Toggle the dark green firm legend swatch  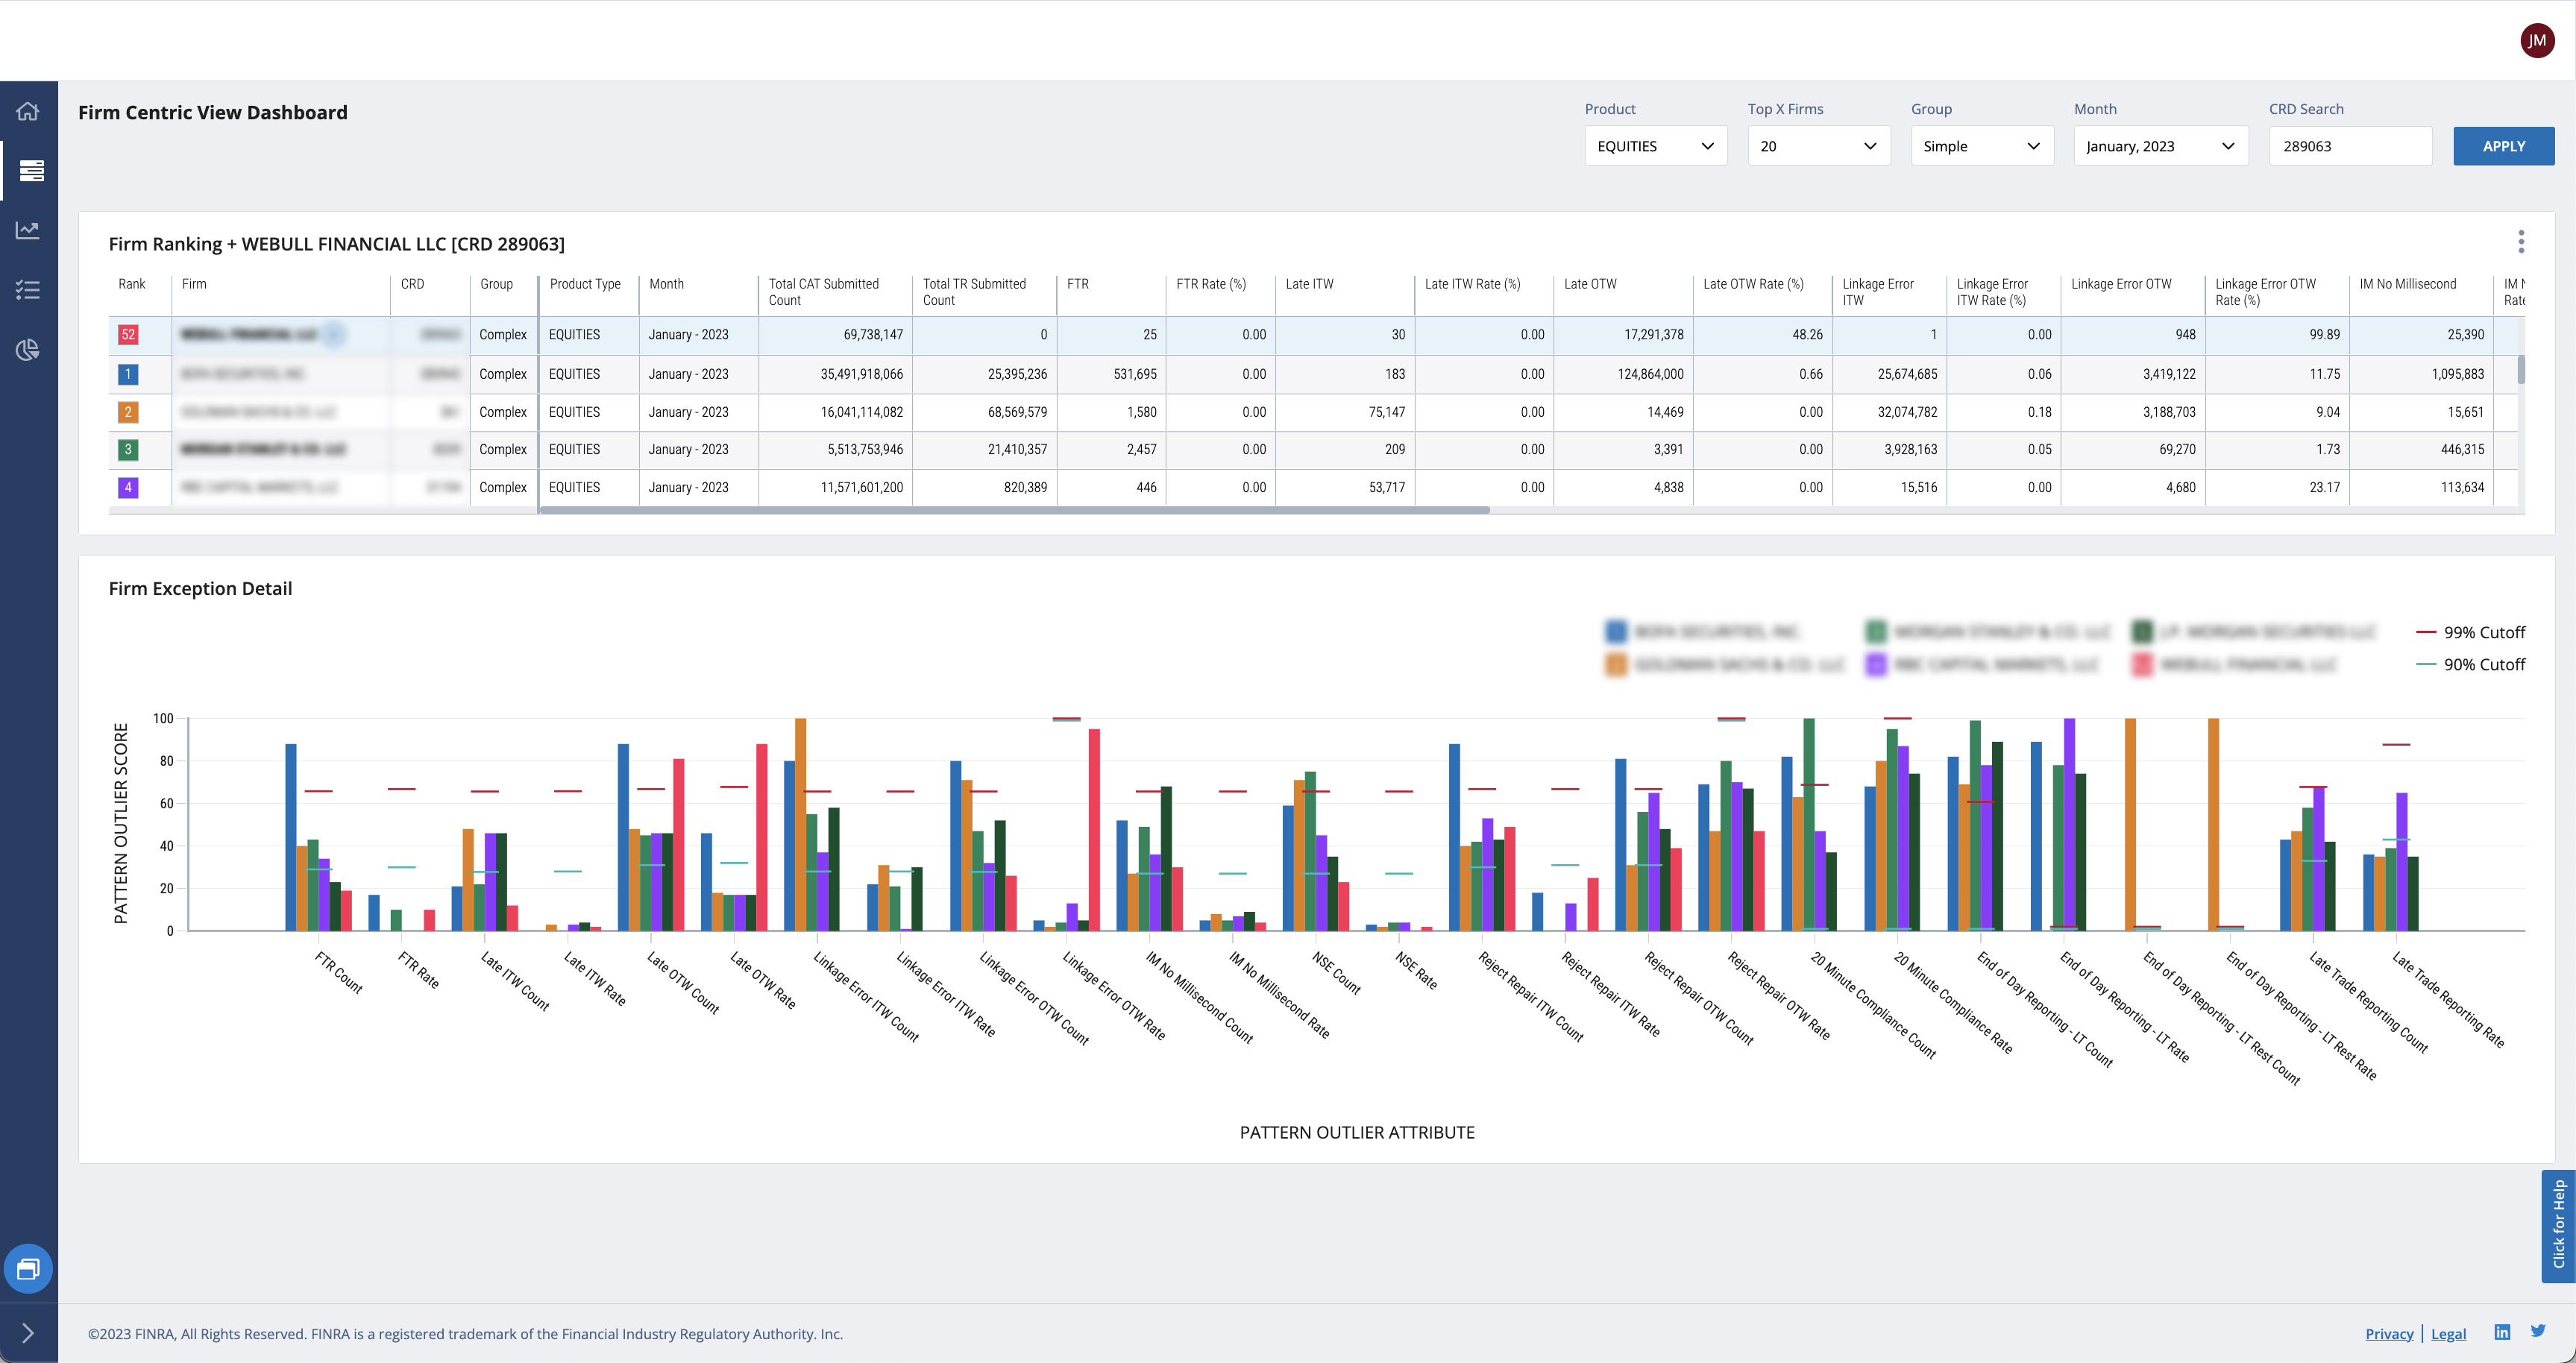(x=2142, y=632)
